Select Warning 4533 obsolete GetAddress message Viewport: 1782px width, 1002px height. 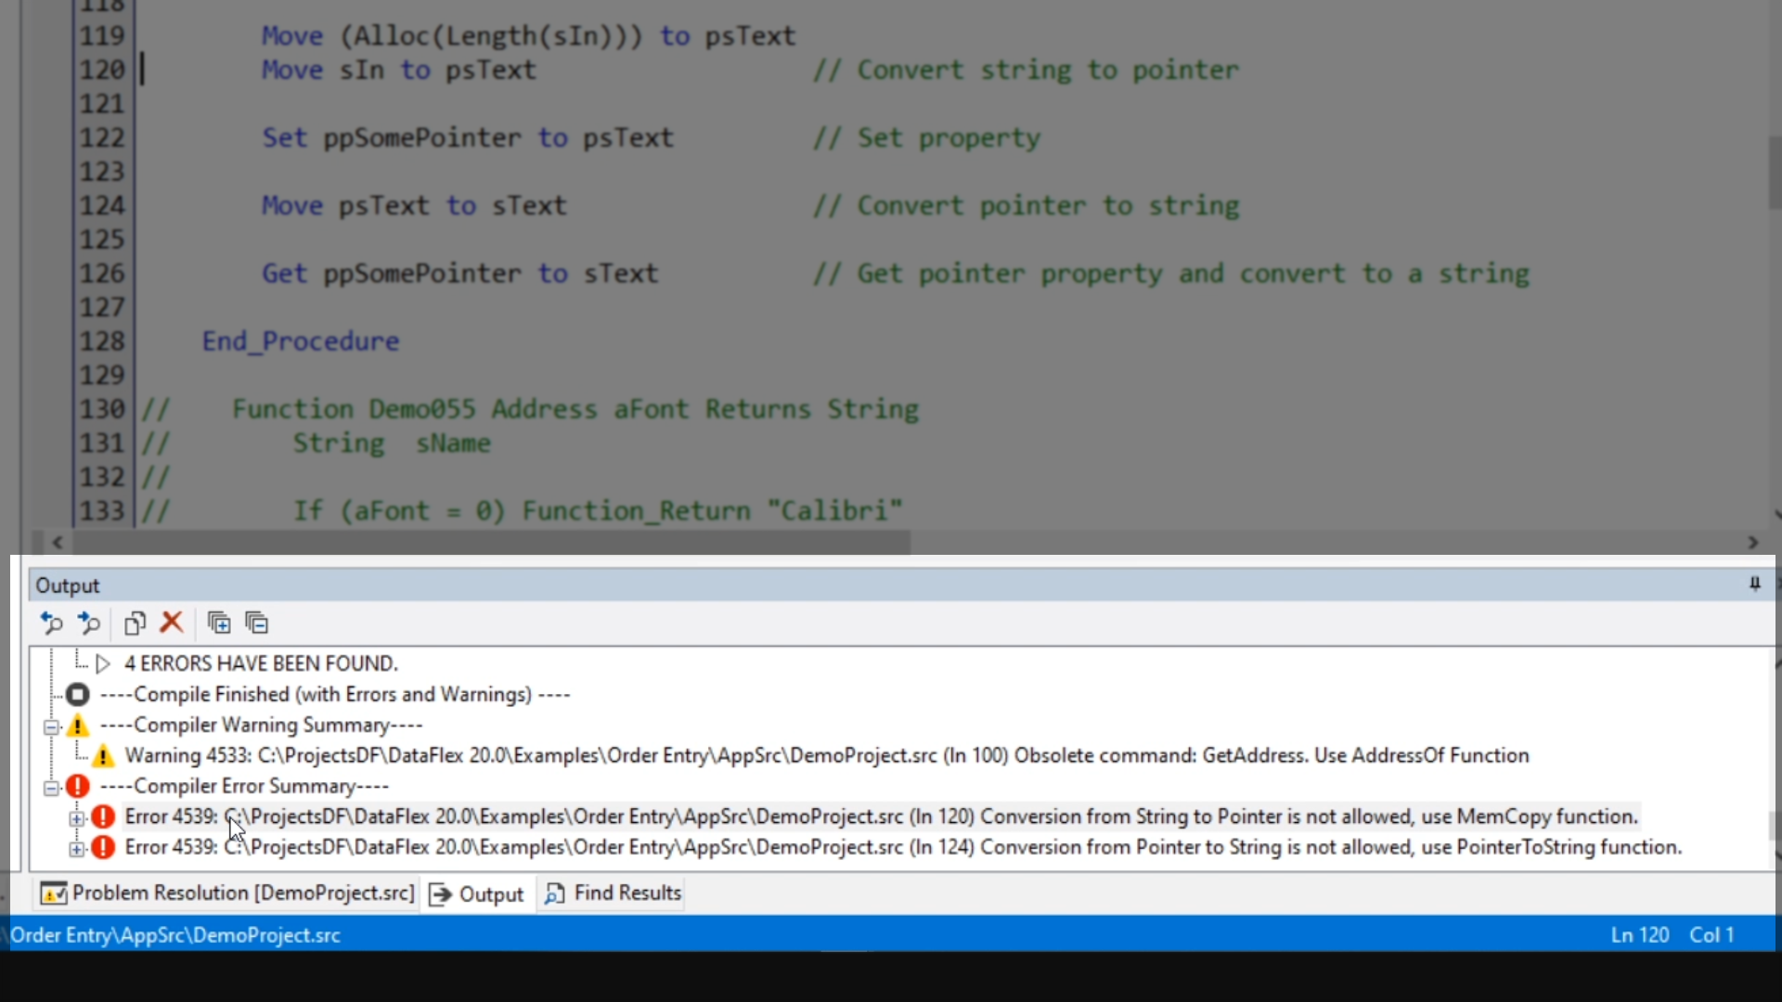pyautogui.click(x=826, y=755)
